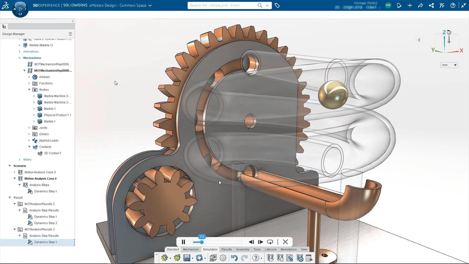The height and width of the screenshot is (264, 469).
Task: Switch to the Results tab
Action: pyautogui.click(x=226, y=249)
